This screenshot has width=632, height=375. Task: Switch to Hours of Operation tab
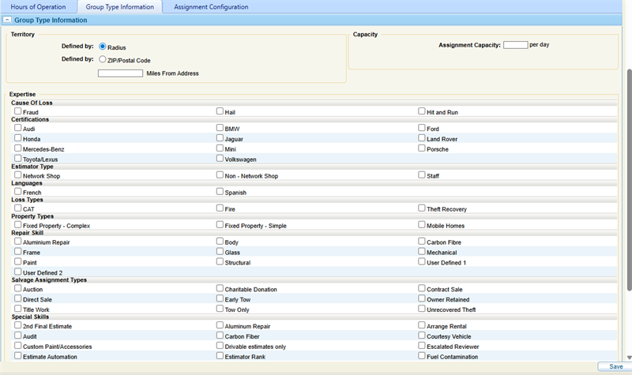pos(38,6)
